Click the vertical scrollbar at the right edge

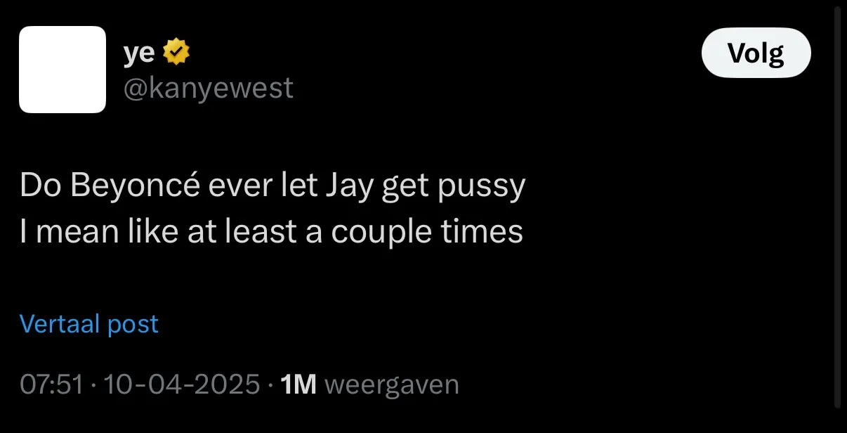pyautogui.click(x=837, y=207)
